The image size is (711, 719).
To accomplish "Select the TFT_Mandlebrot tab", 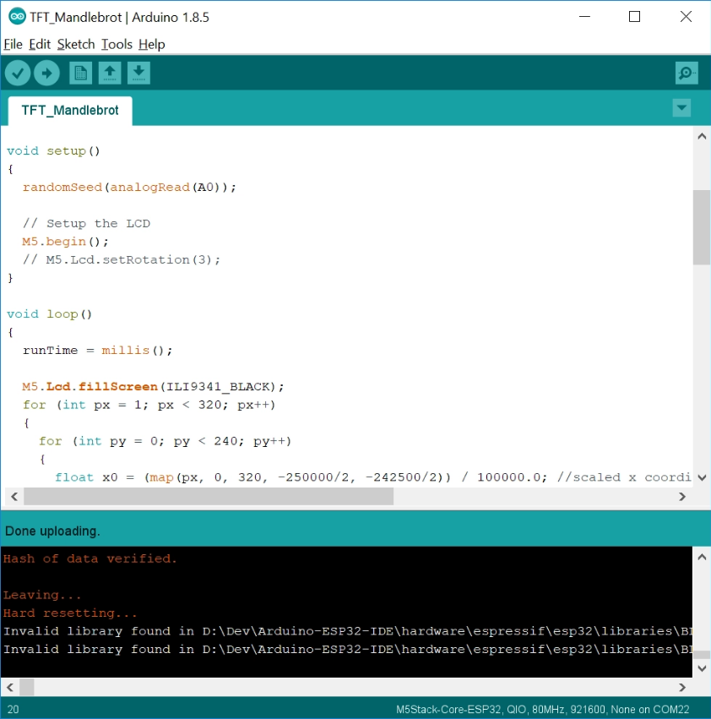I will click(x=70, y=111).
